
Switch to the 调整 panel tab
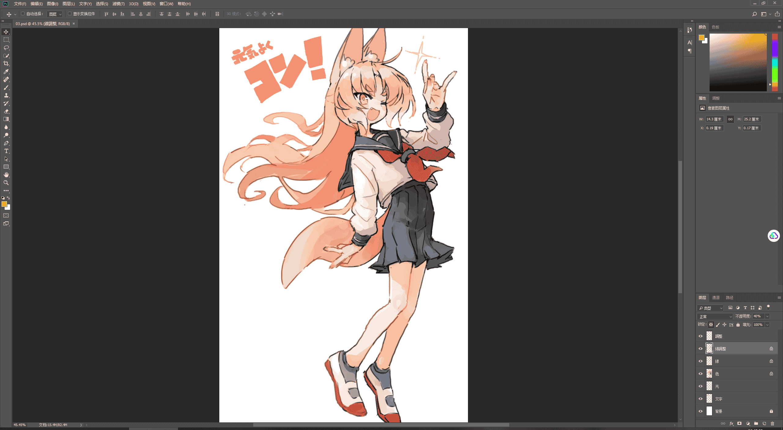tap(716, 98)
